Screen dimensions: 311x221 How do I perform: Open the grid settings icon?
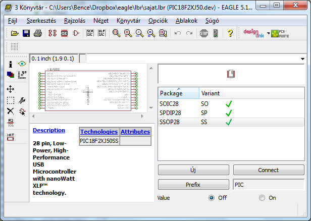pos(14,46)
